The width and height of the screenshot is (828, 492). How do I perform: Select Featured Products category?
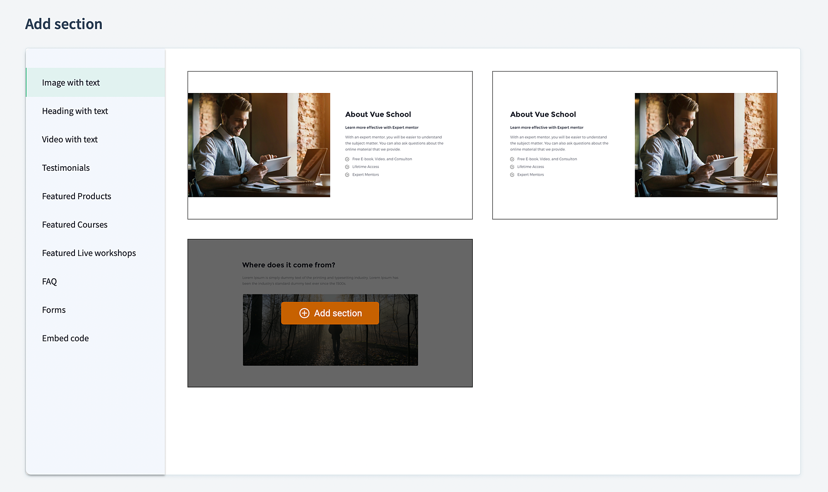(77, 196)
